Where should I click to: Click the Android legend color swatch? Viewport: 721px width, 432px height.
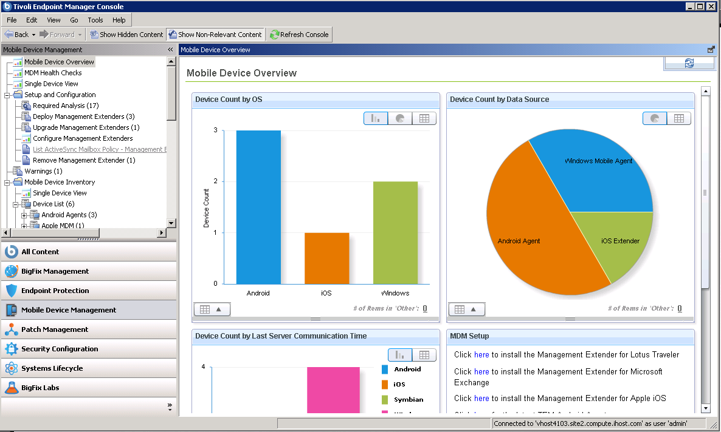[x=385, y=369]
